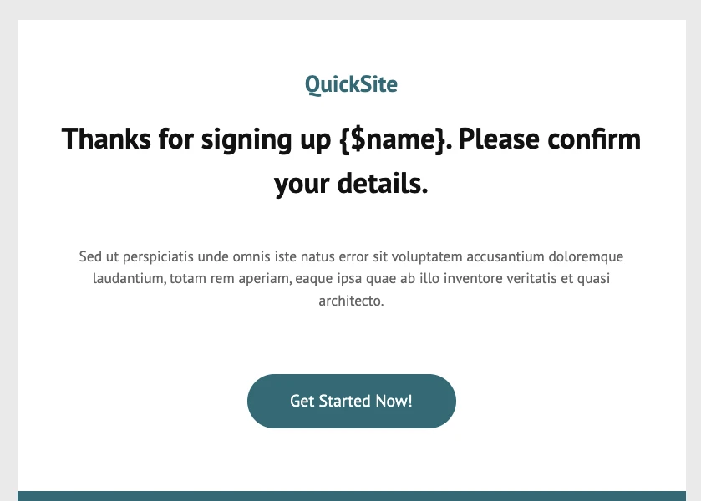The image size is (701, 501).
Task: Click the word "architecto." ending the paragraph
Action: pyautogui.click(x=351, y=301)
